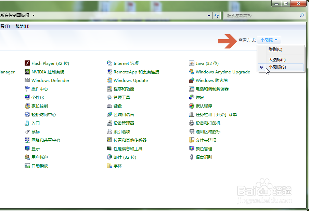Open the 工具(T) menu
The width and height of the screenshot is (309, 211).
click(x=4, y=26)
